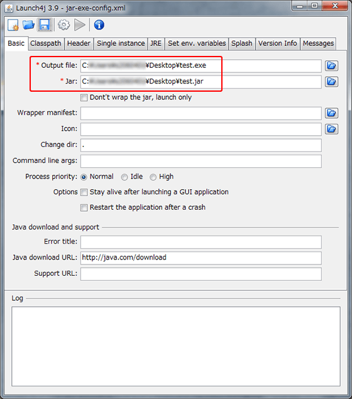Enable Don't wrap the jar checkbox
The width and height of the screenshot is (352, 399).
coord(84,98)
